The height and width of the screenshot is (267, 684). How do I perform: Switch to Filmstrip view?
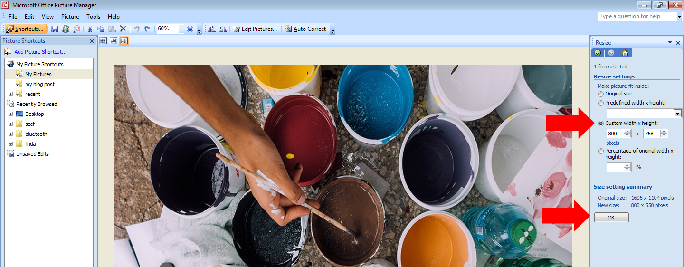(114, 41)
